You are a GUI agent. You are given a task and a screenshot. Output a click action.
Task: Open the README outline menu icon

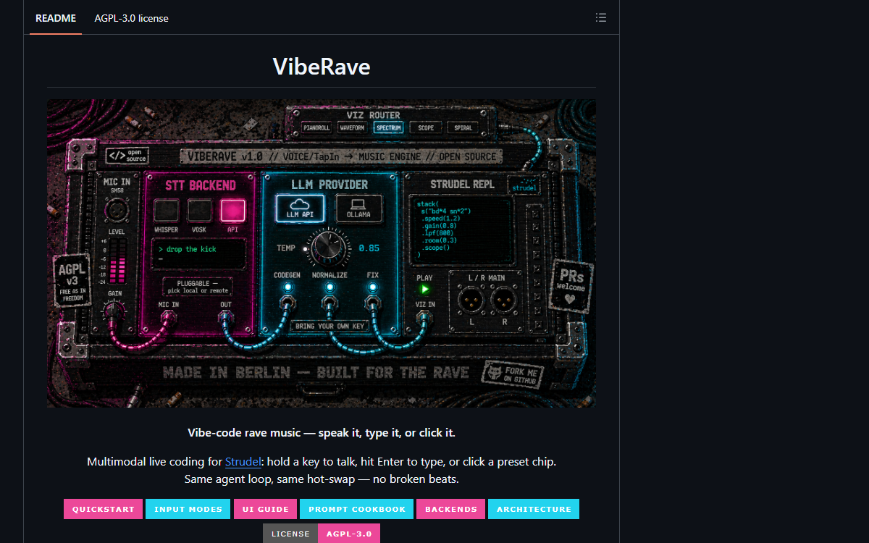click(601, 18)
